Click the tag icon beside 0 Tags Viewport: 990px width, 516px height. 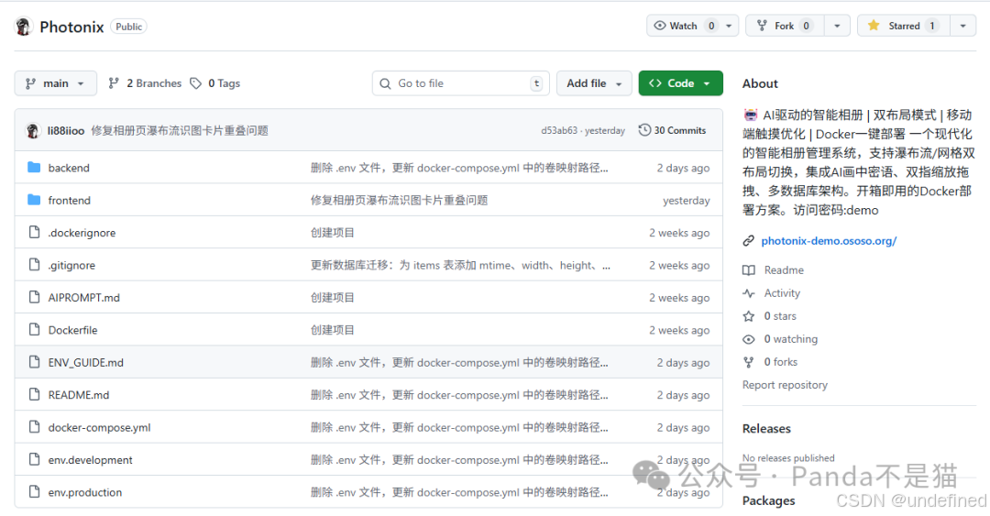pos(196,83)
